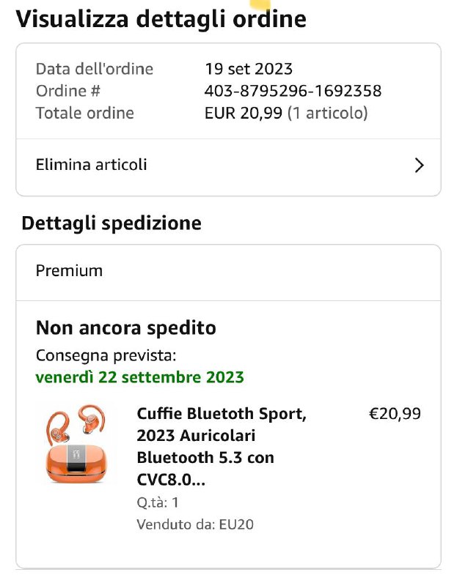Click the Consegna prevista label

coord(106,356)
